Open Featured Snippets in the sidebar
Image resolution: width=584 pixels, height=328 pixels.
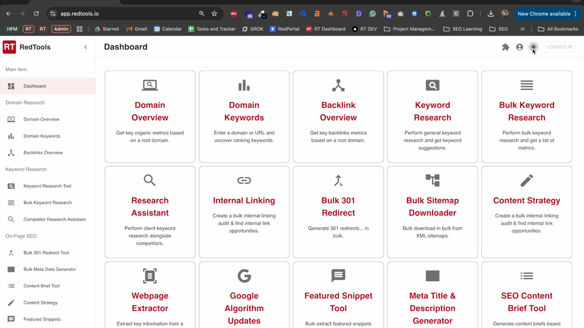47,319
